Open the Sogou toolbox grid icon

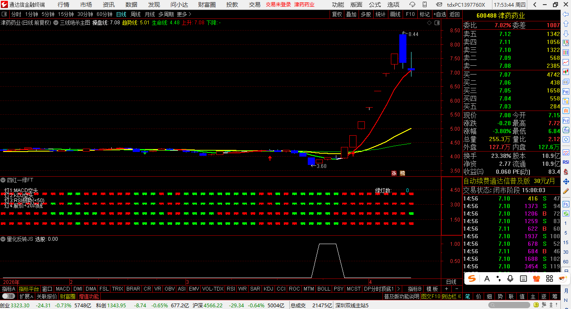549,278
